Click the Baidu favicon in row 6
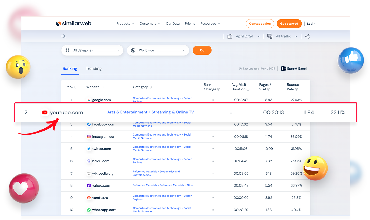 [x=89, y=161]
